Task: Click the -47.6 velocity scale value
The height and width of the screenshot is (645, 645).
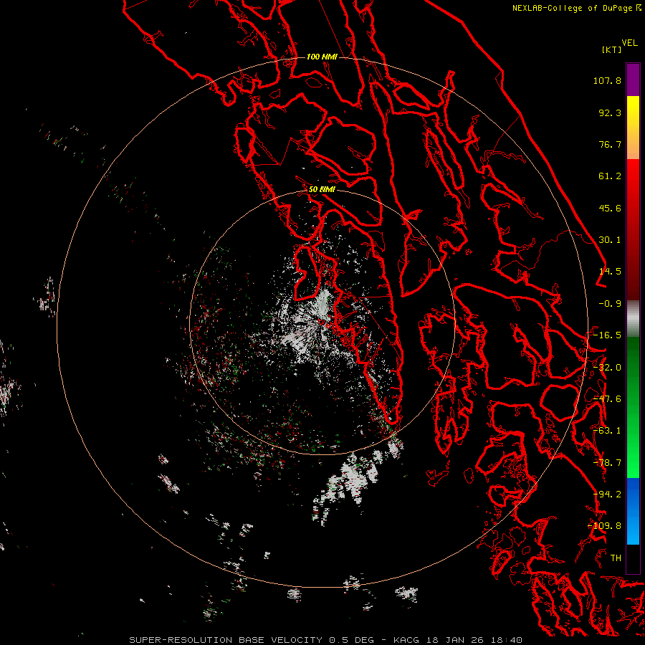Action: click(607, 399)
